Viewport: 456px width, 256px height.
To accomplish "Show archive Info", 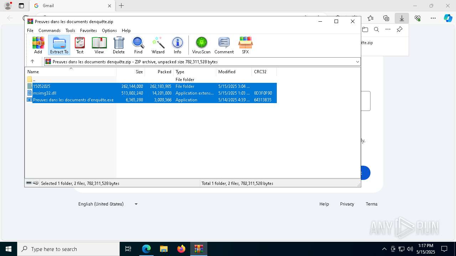I will click(x=177, y=45).
